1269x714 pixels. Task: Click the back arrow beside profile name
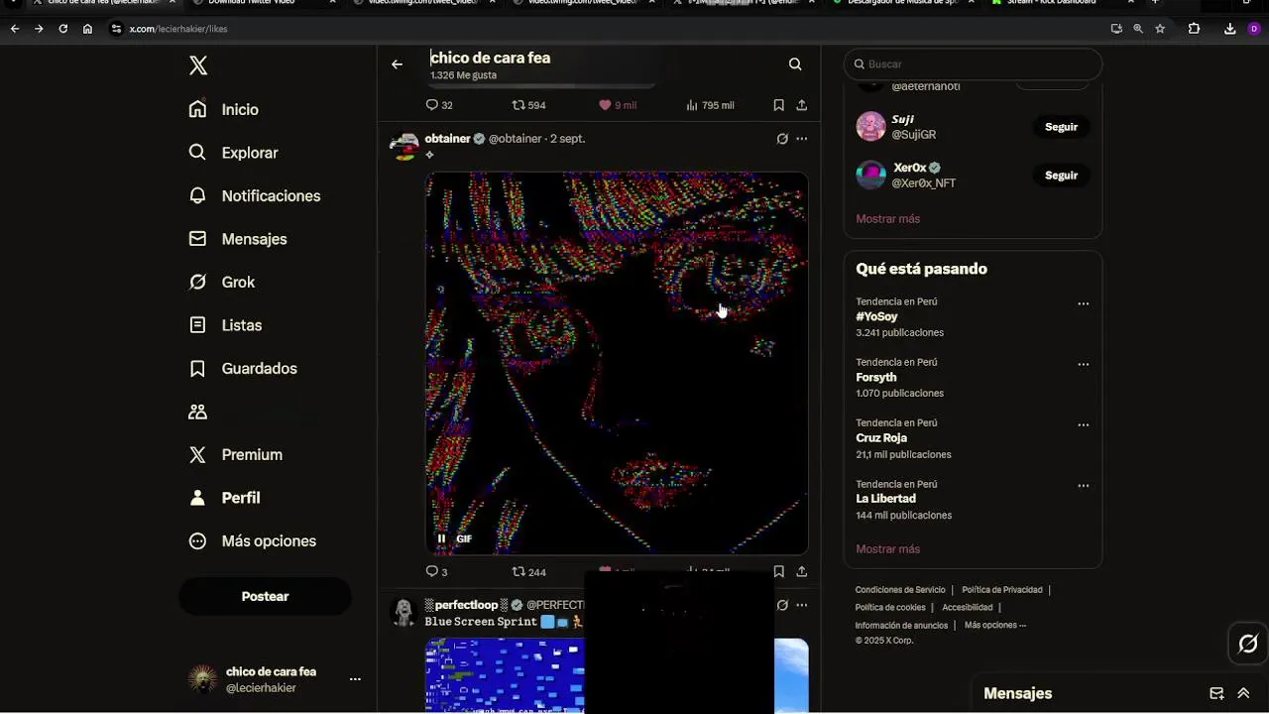pos(397,64)
